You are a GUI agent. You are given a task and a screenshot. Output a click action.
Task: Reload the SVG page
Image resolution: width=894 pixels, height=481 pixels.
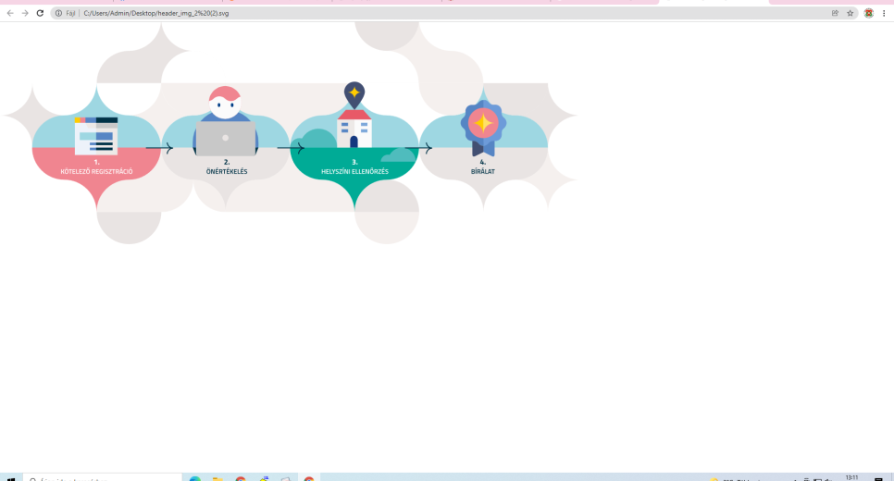[x=40, y=13]
